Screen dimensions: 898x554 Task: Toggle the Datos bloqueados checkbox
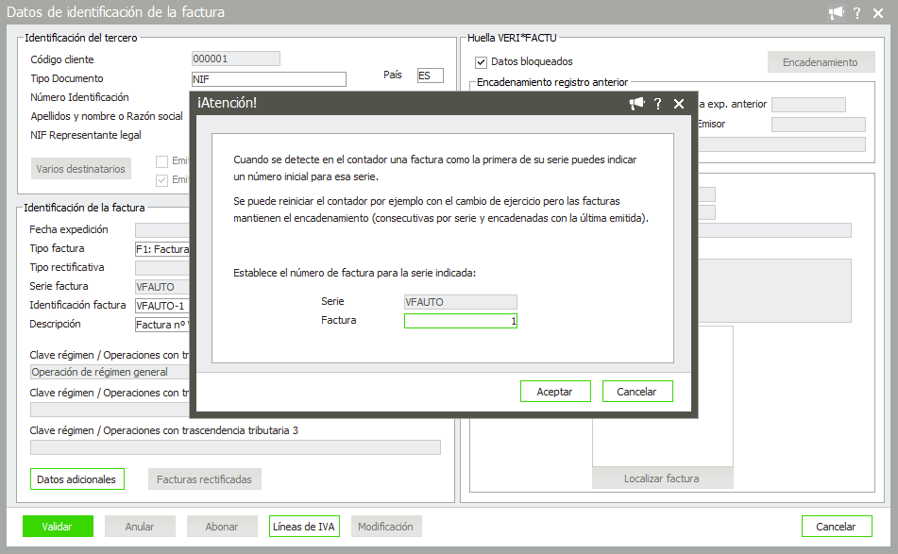(x=482, y=62)
